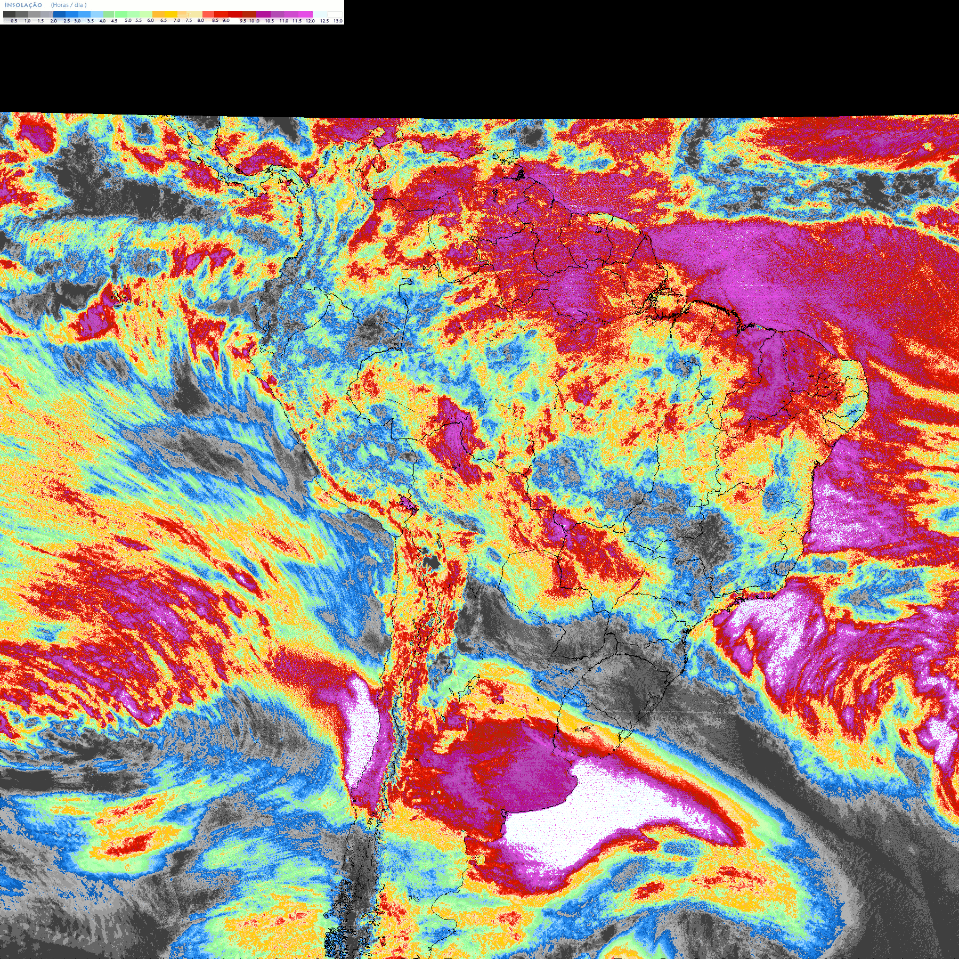Click the 4.0 legend value

point(102,21)
